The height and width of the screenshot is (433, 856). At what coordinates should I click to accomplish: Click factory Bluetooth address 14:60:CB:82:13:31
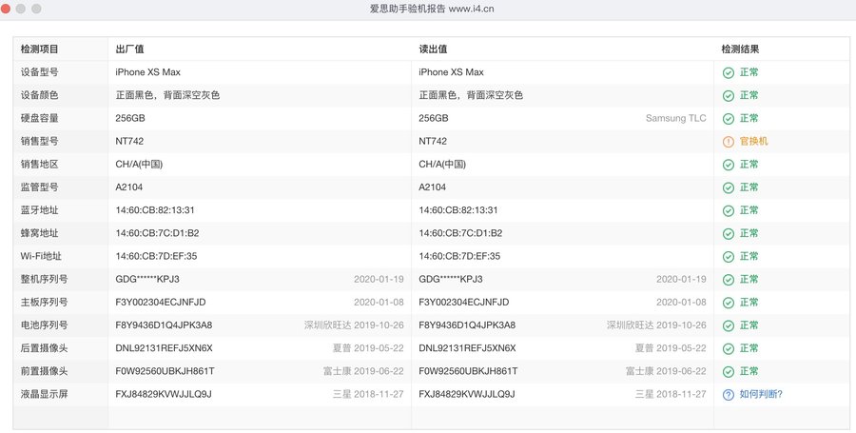click(x=155, y=209)
